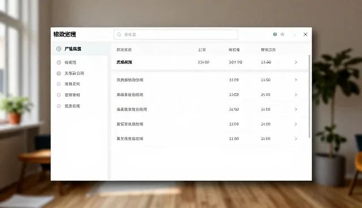Select the second list row's title
The image size is (362, 208).
130,80
